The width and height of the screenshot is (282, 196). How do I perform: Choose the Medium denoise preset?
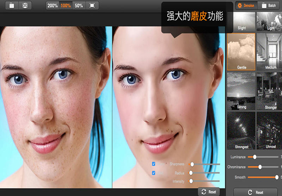(269, 52)
